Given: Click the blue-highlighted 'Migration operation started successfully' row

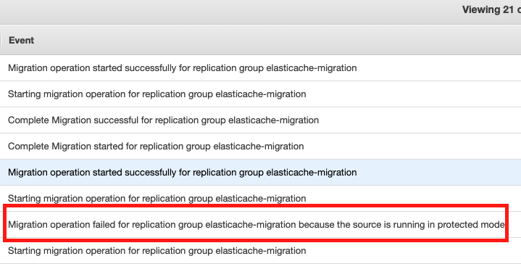Looking at the screenshot, I should click(x=261, y=172).
